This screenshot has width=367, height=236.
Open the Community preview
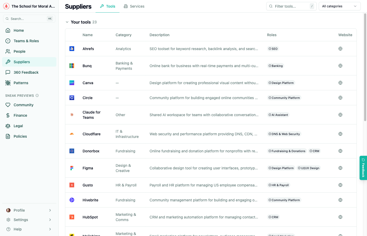click(x=29, y=105)
